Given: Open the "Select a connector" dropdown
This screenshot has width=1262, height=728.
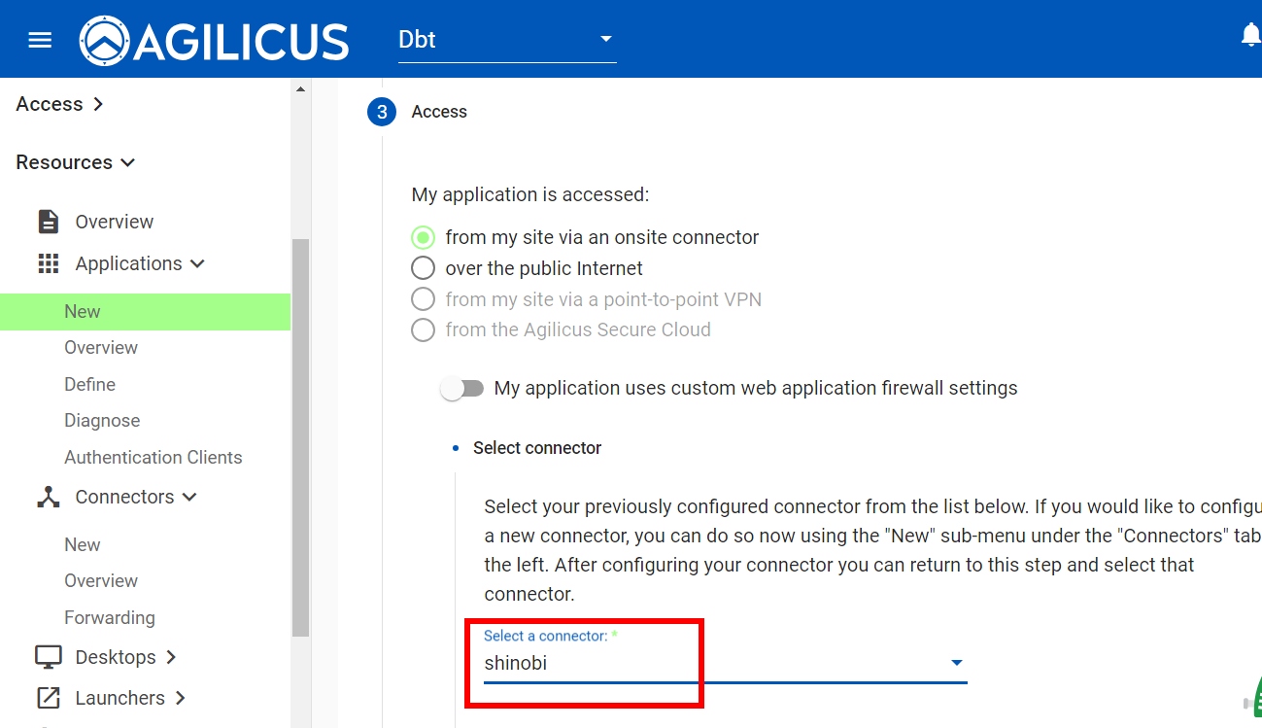Looking at the screenshot, I should click(725, 664).
